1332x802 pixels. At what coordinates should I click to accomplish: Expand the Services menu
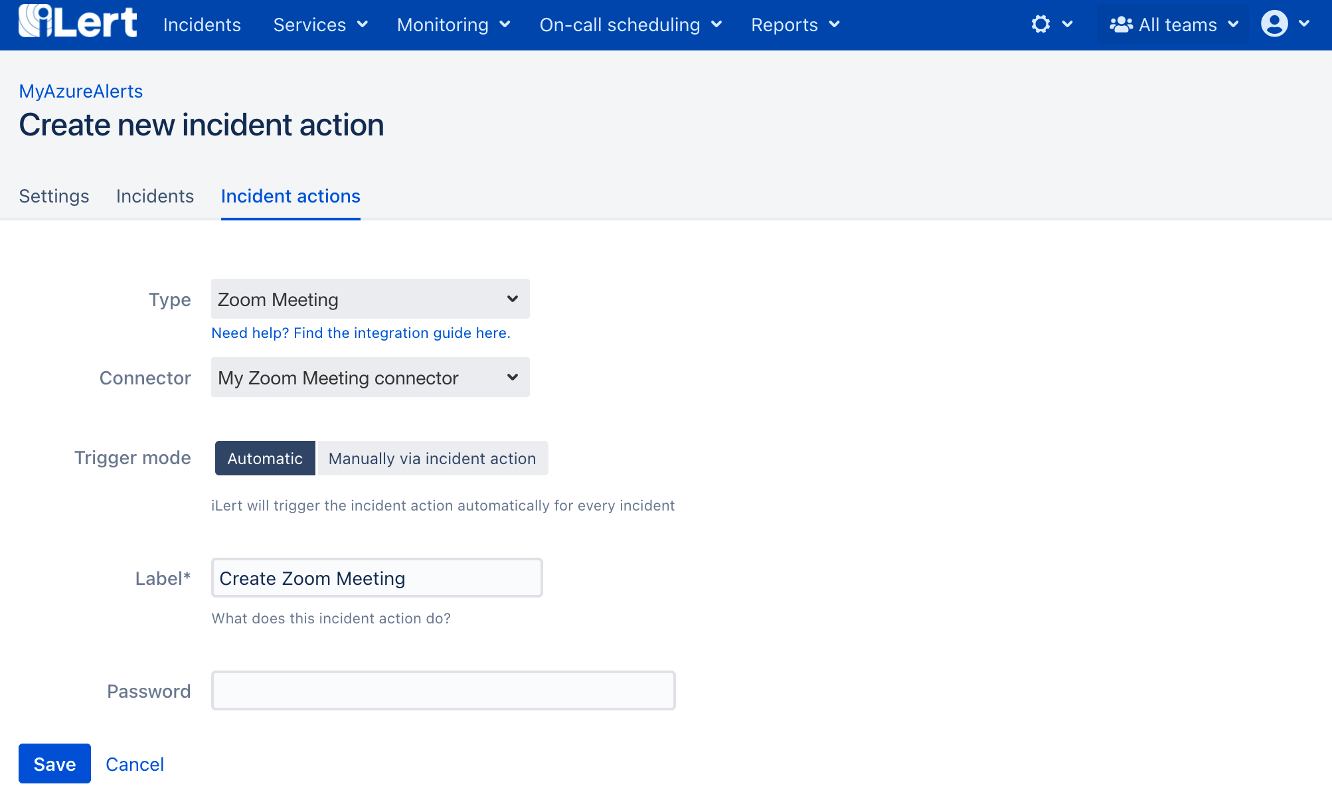point(320,25)
